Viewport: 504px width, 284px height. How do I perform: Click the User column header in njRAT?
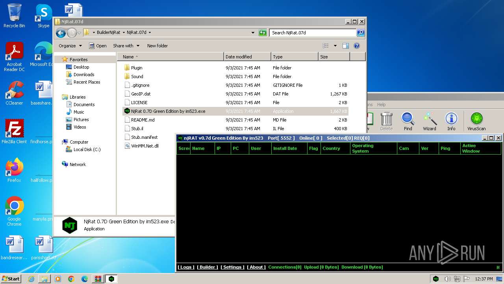260,148
